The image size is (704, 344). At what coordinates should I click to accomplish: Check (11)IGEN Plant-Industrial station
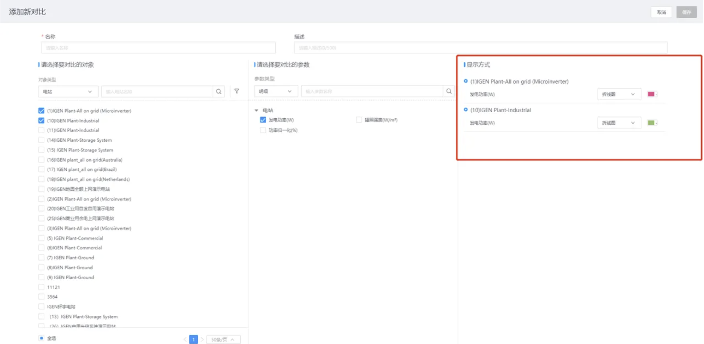[41, 130]
